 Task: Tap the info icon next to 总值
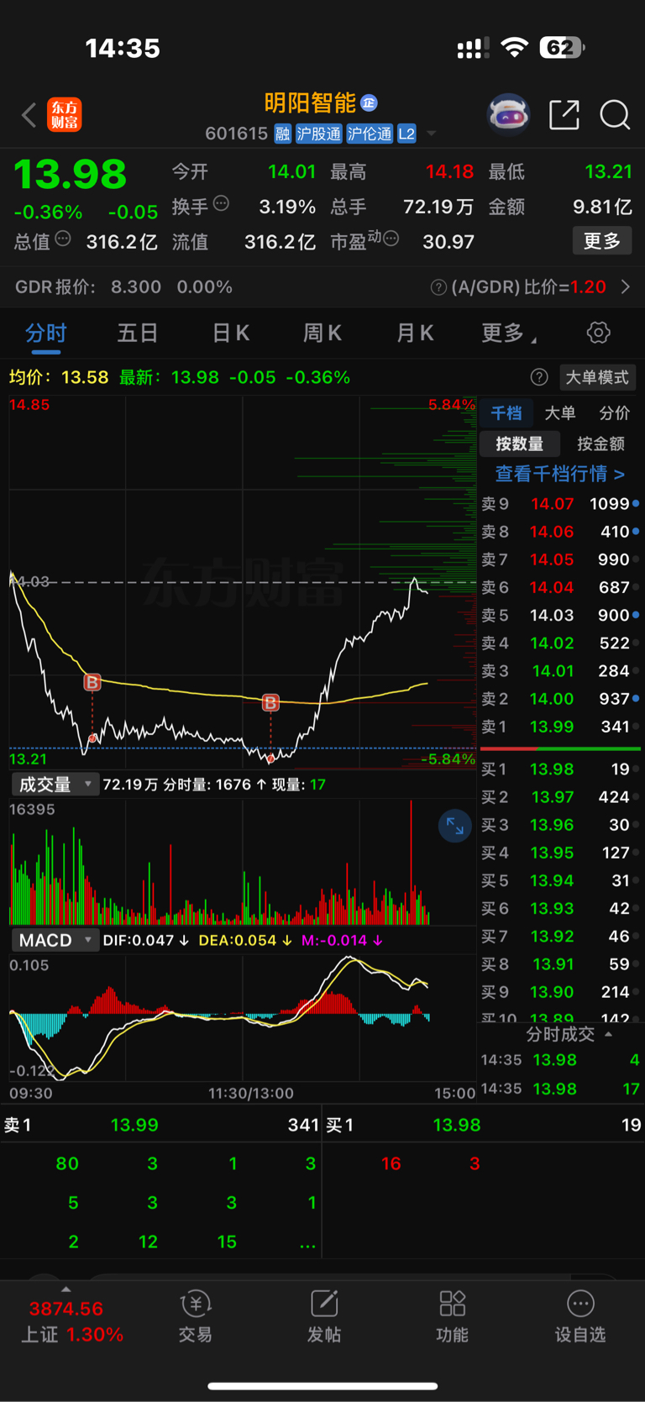click(63, 239)
